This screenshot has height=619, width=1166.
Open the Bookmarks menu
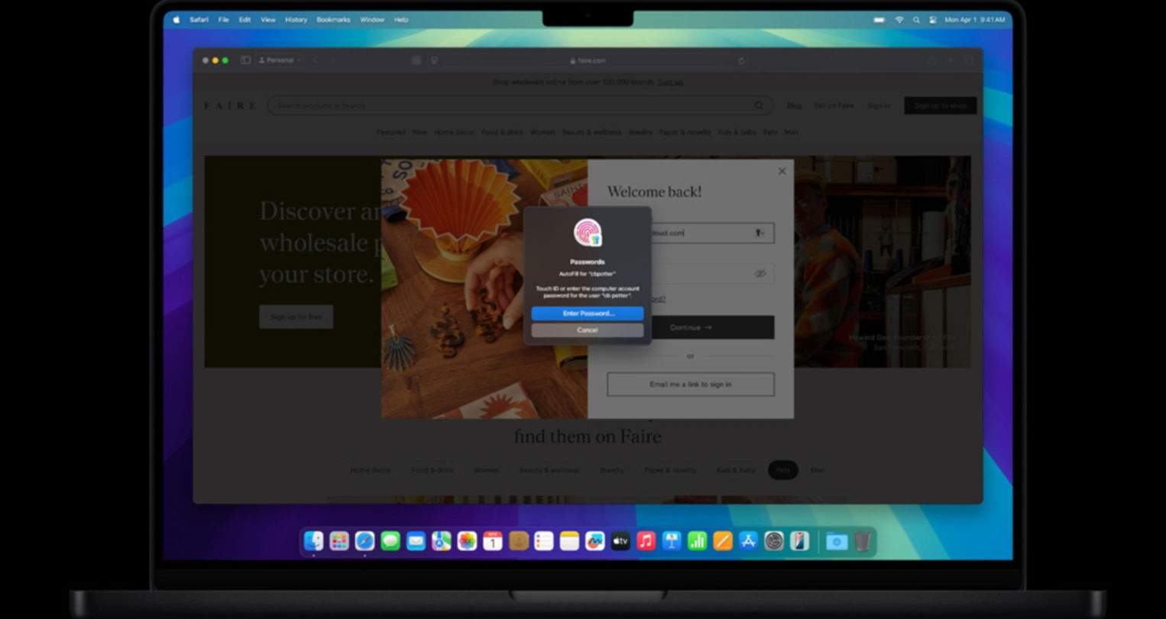[333, 20]
